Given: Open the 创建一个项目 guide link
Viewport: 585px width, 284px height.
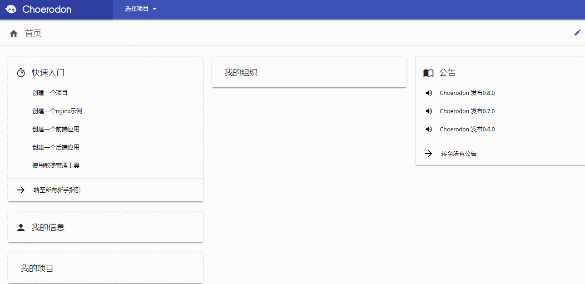Looking at the screenshot, I should click(x=50, y=93).
